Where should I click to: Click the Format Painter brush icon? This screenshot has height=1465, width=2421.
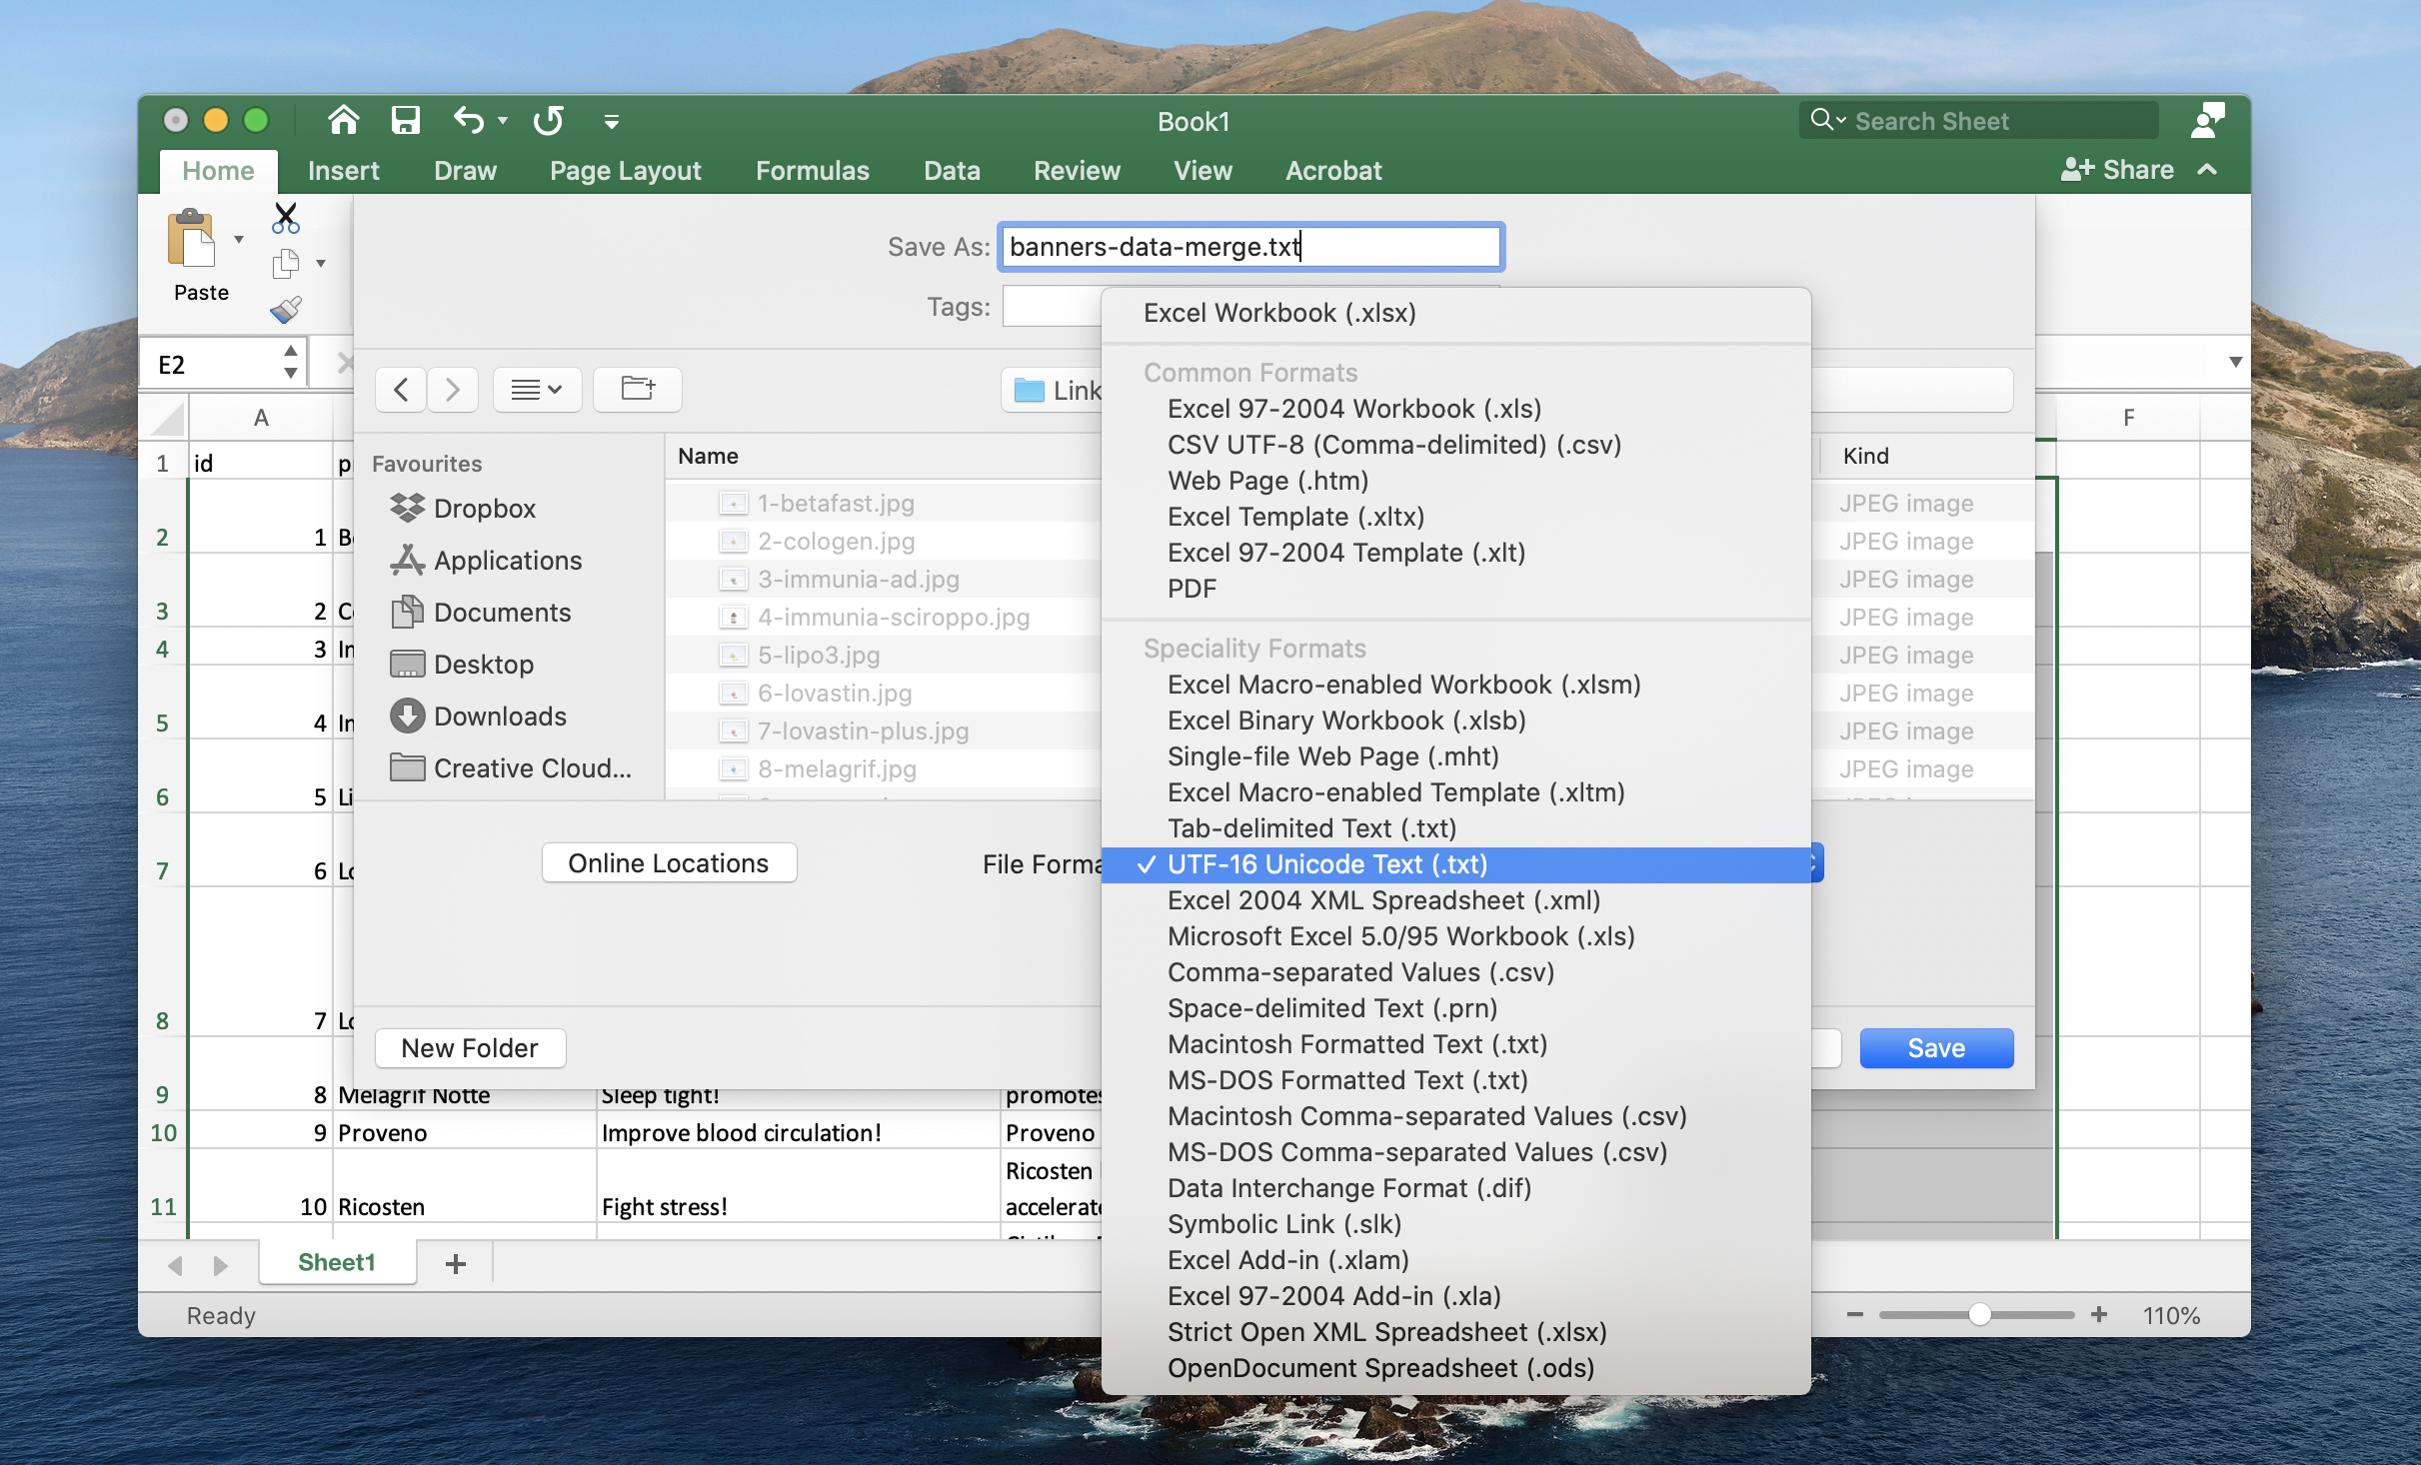(x=286, y=310)
